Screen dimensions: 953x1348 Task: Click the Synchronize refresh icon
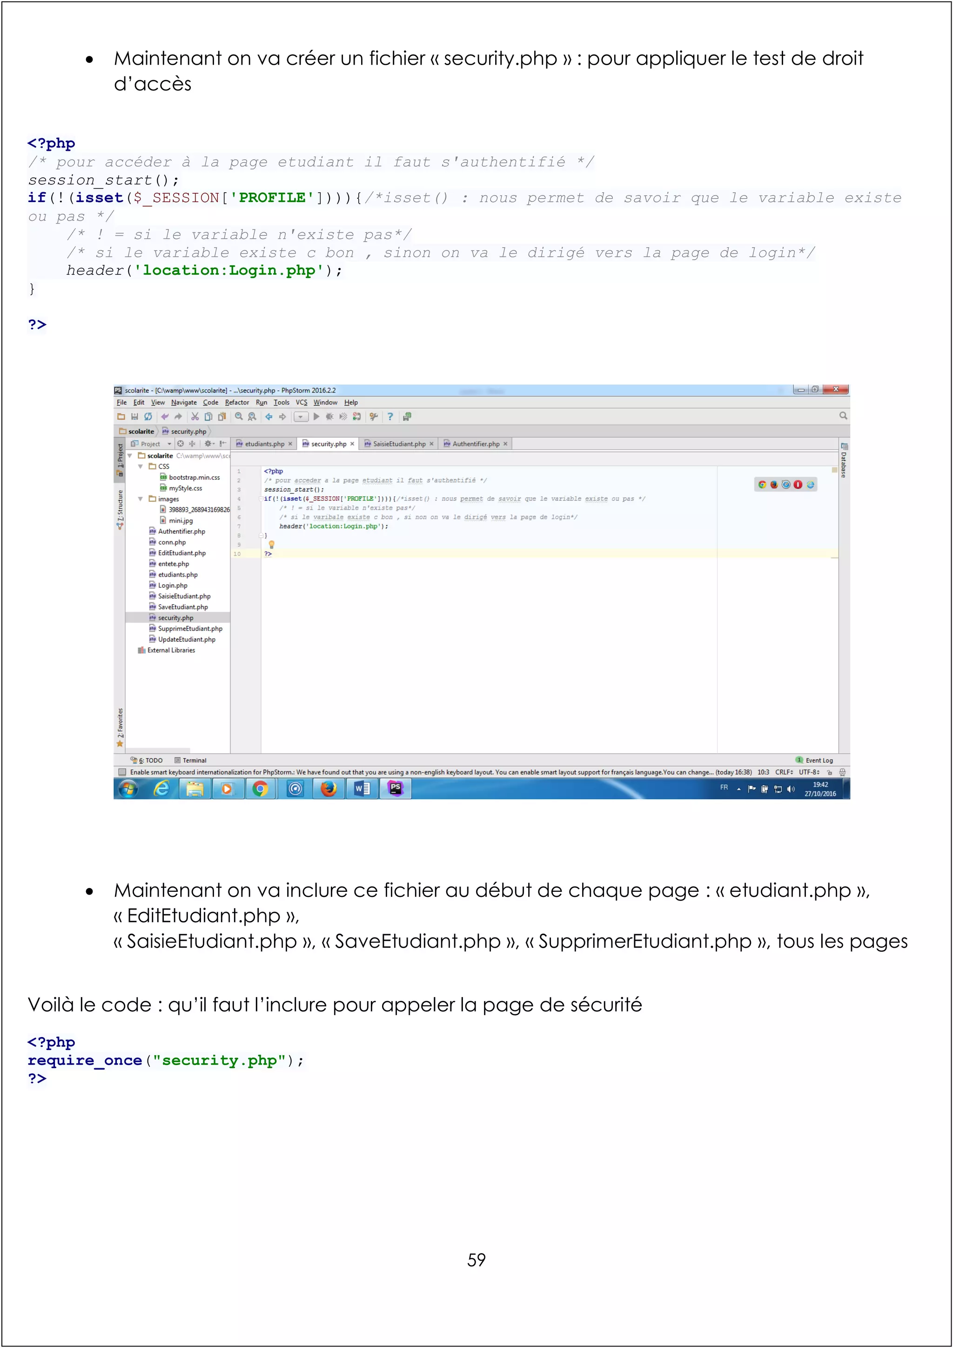(x=148, y=416)
